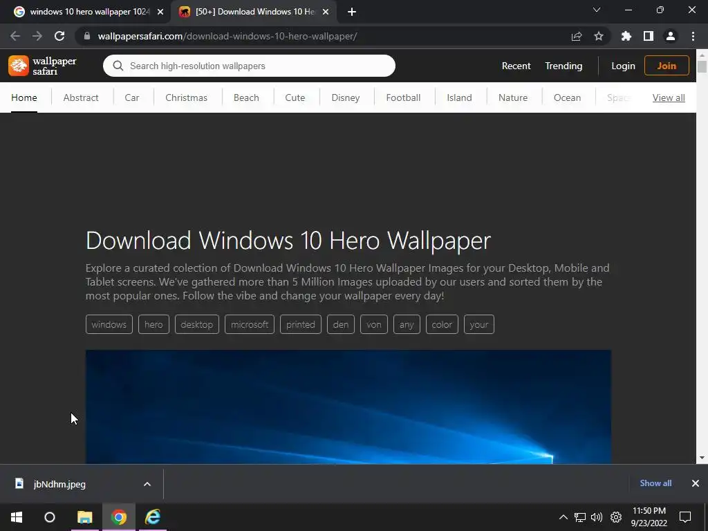Close the downloads bar
Image resolution: width=708 pixels, height=531 pixels.
pos(696,483)
